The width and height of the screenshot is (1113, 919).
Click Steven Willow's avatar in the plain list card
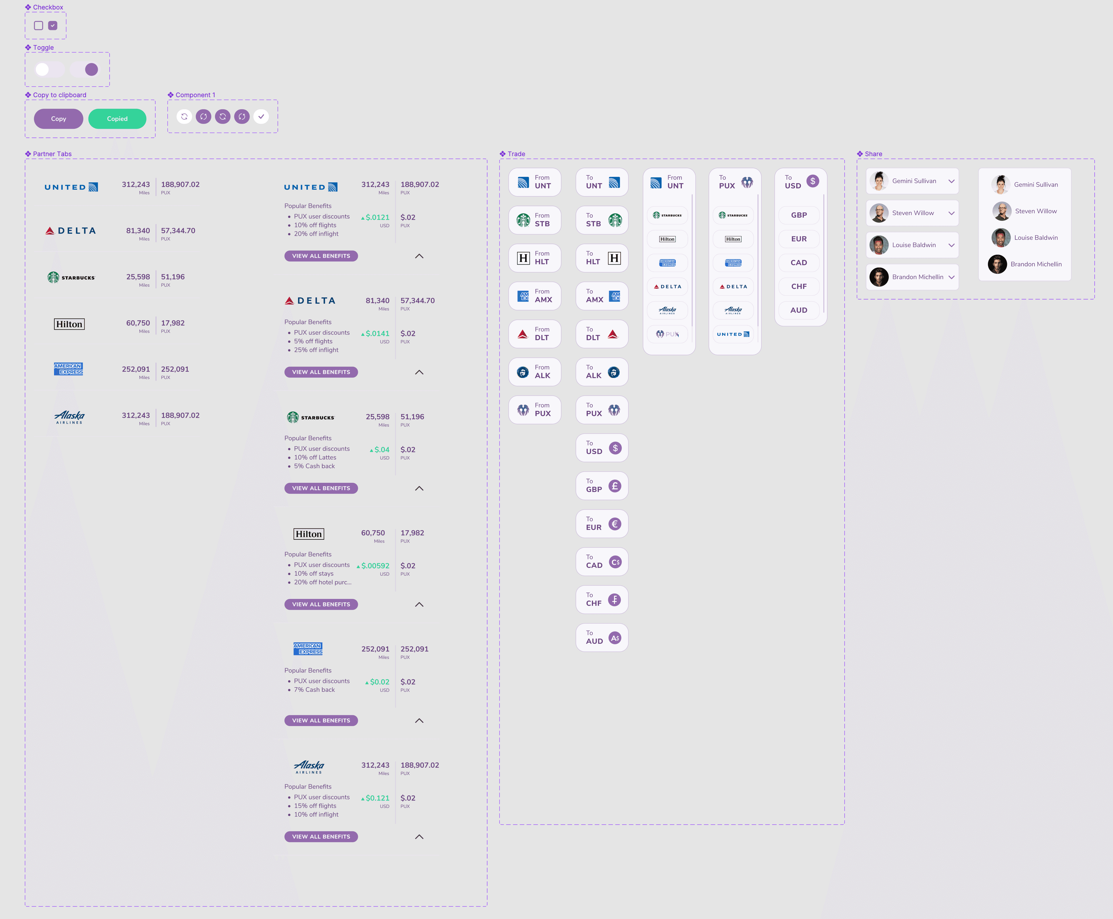click(1002, 211)
